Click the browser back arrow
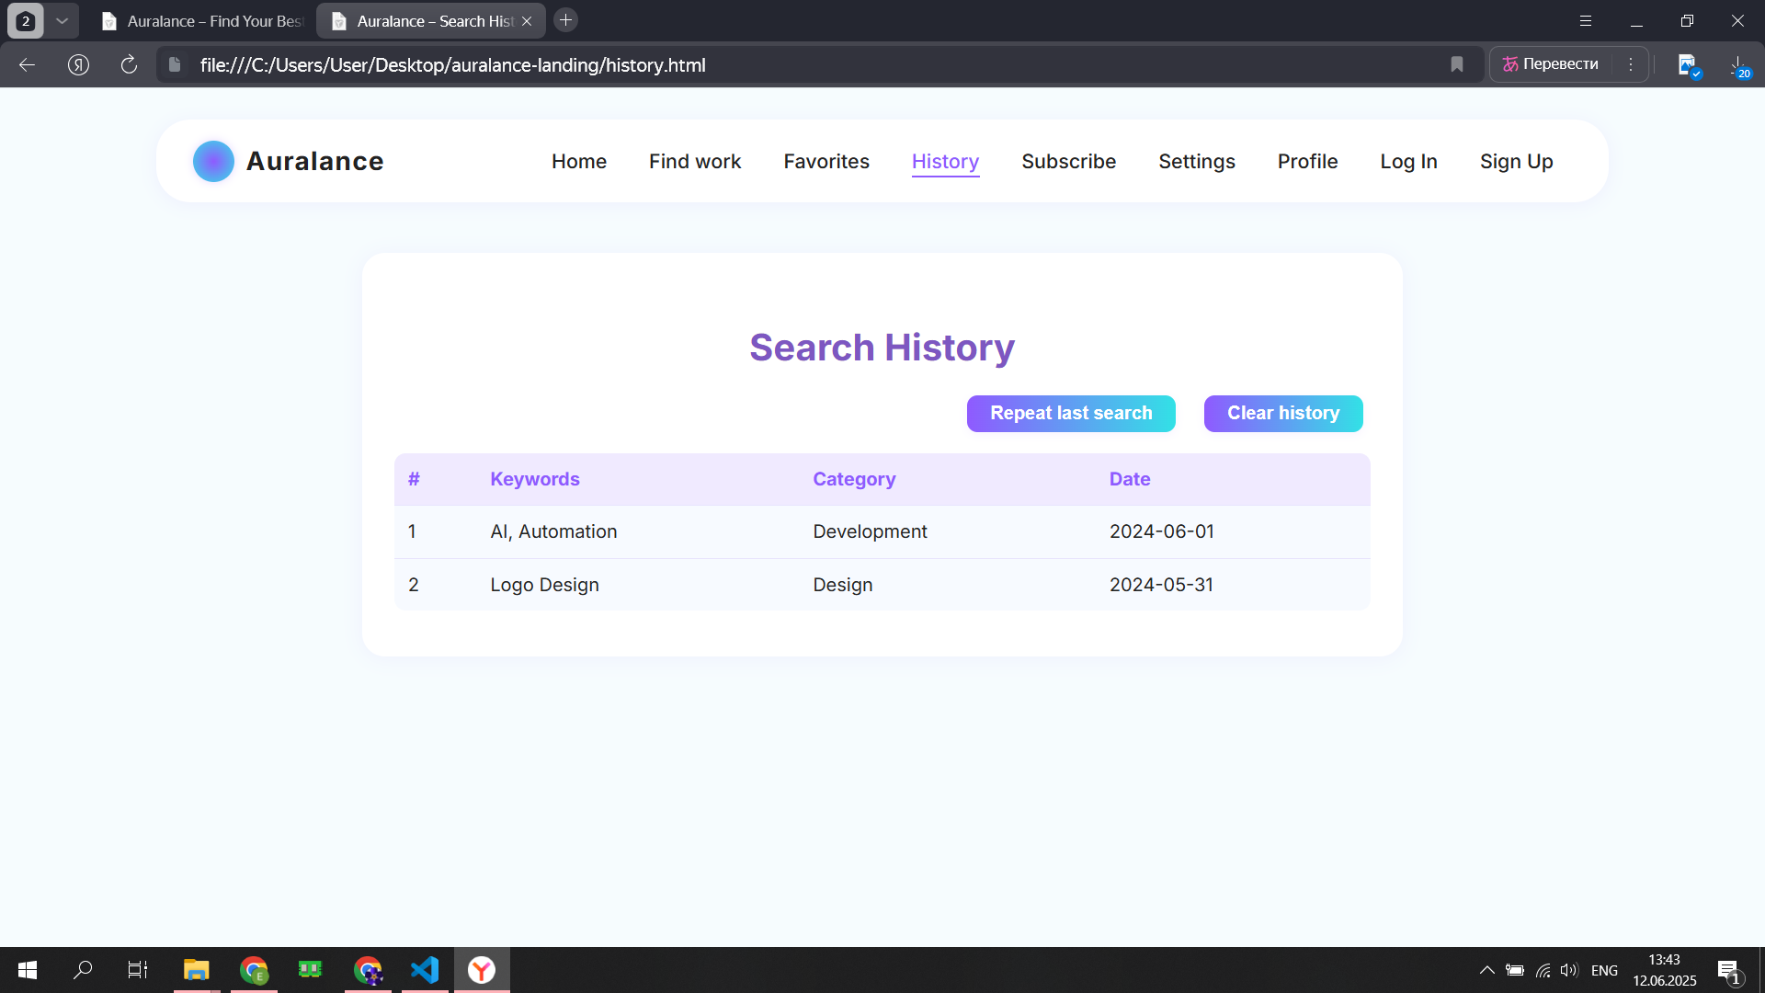Viewport: 1765px width, 993px height. point(27,64)
